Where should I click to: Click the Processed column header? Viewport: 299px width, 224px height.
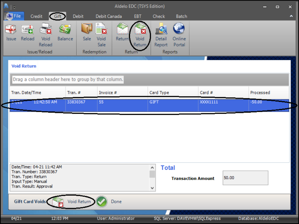(269, 92)
